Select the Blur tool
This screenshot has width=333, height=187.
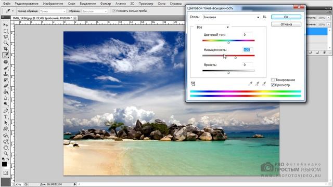tap(6, 98)
